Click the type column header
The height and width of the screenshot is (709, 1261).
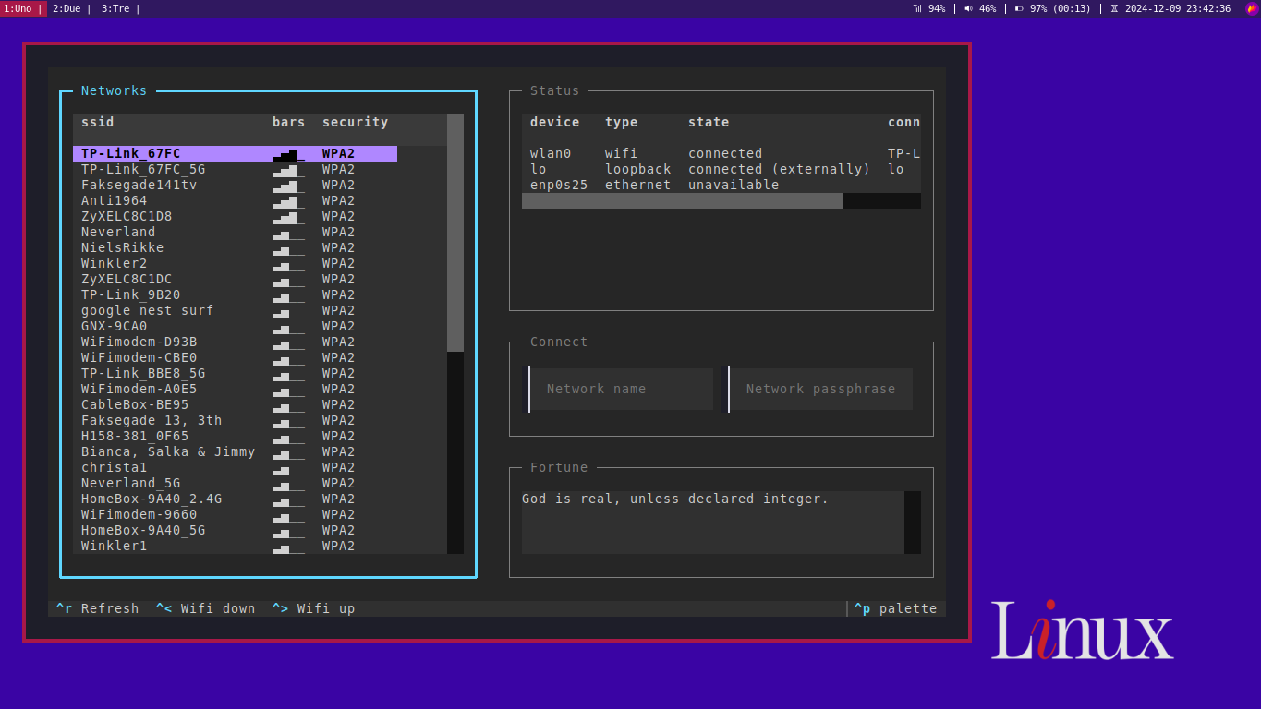[x=622, y=122]
